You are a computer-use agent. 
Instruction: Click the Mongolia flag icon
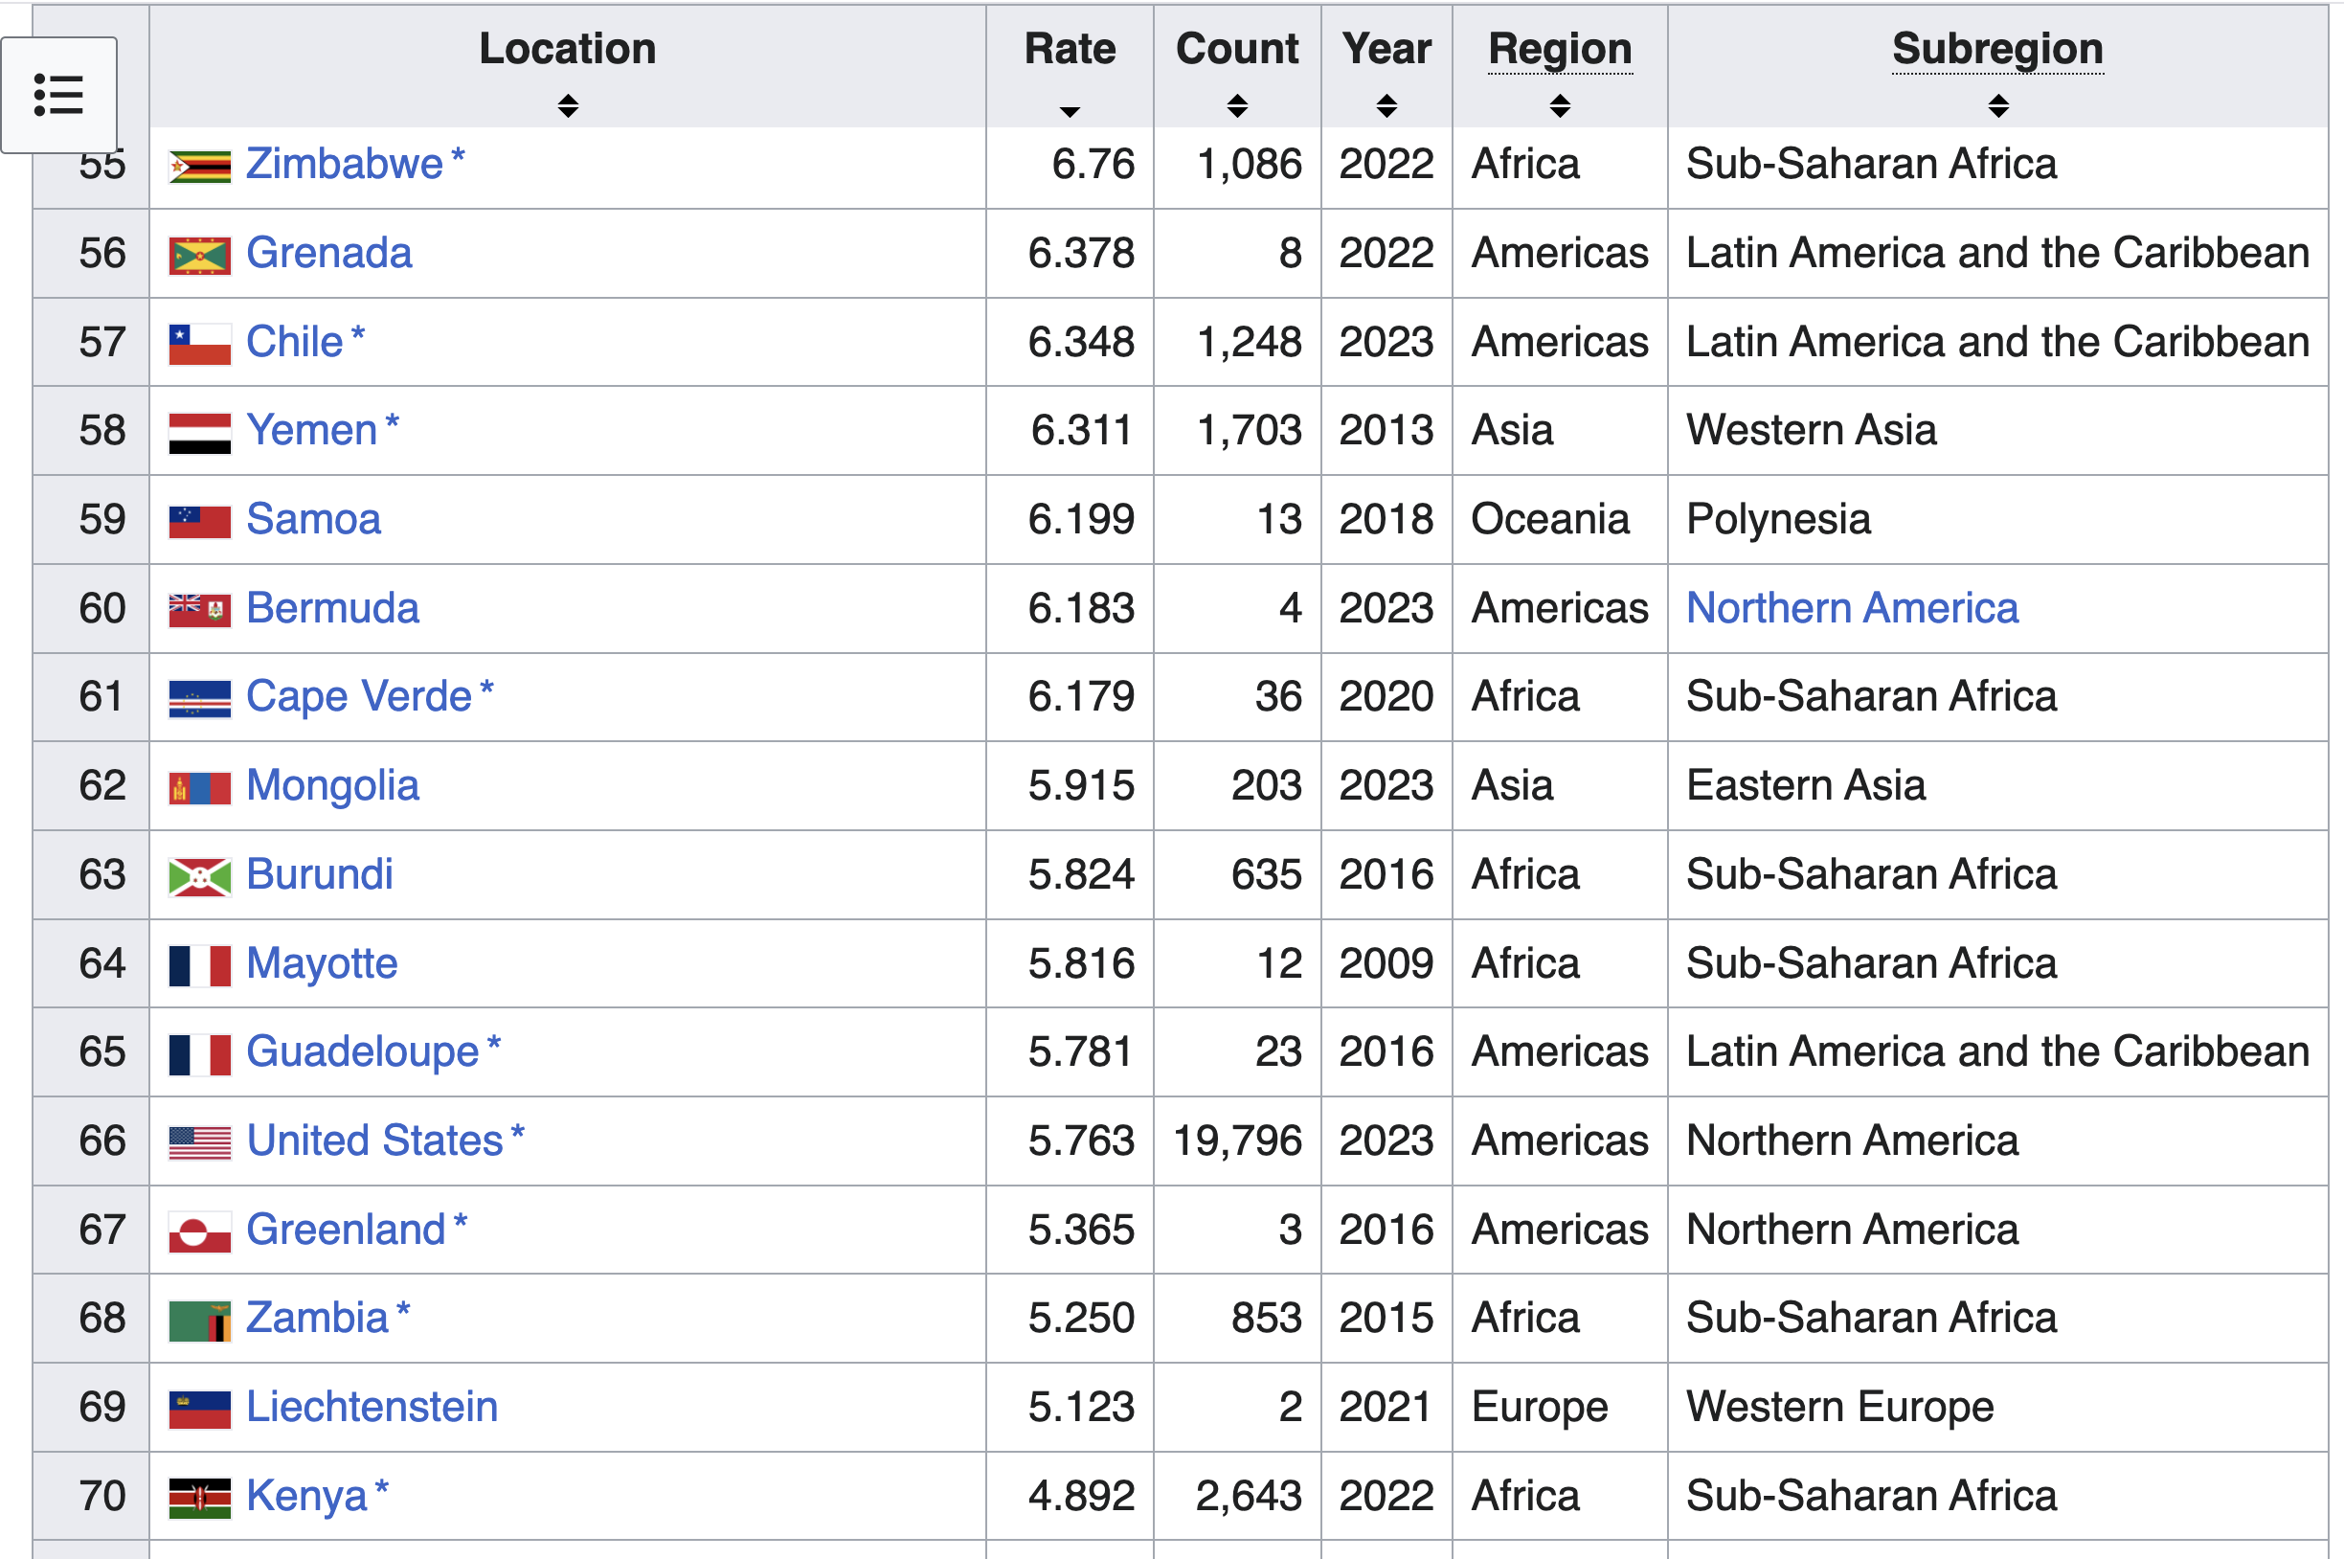(200, 787)
